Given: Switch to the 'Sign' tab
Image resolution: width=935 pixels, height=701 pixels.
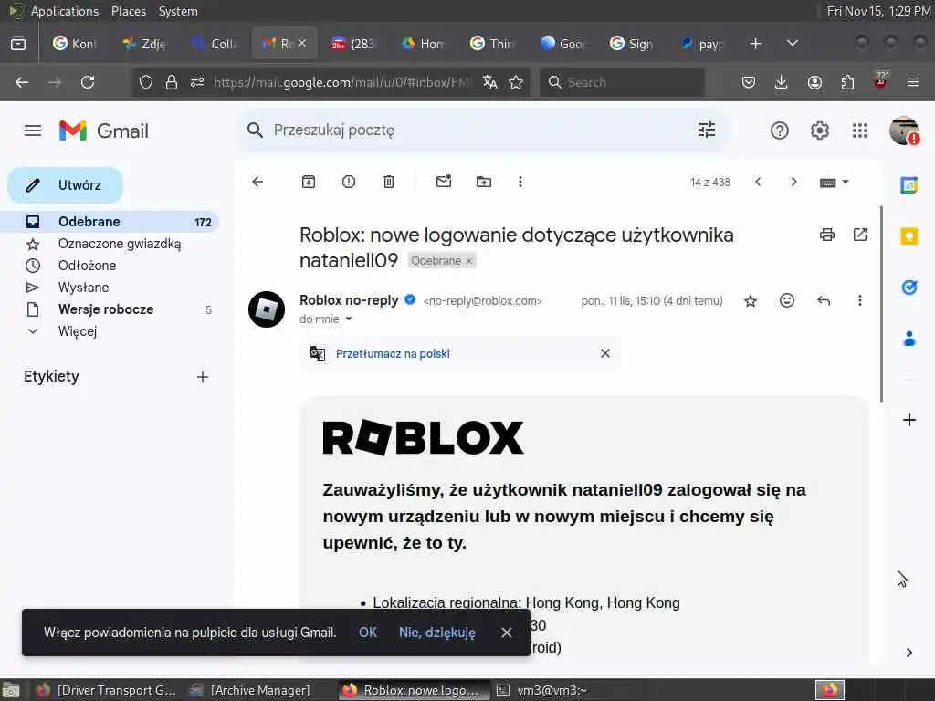Looking at the screenshot, I should (x=632, y=44).
